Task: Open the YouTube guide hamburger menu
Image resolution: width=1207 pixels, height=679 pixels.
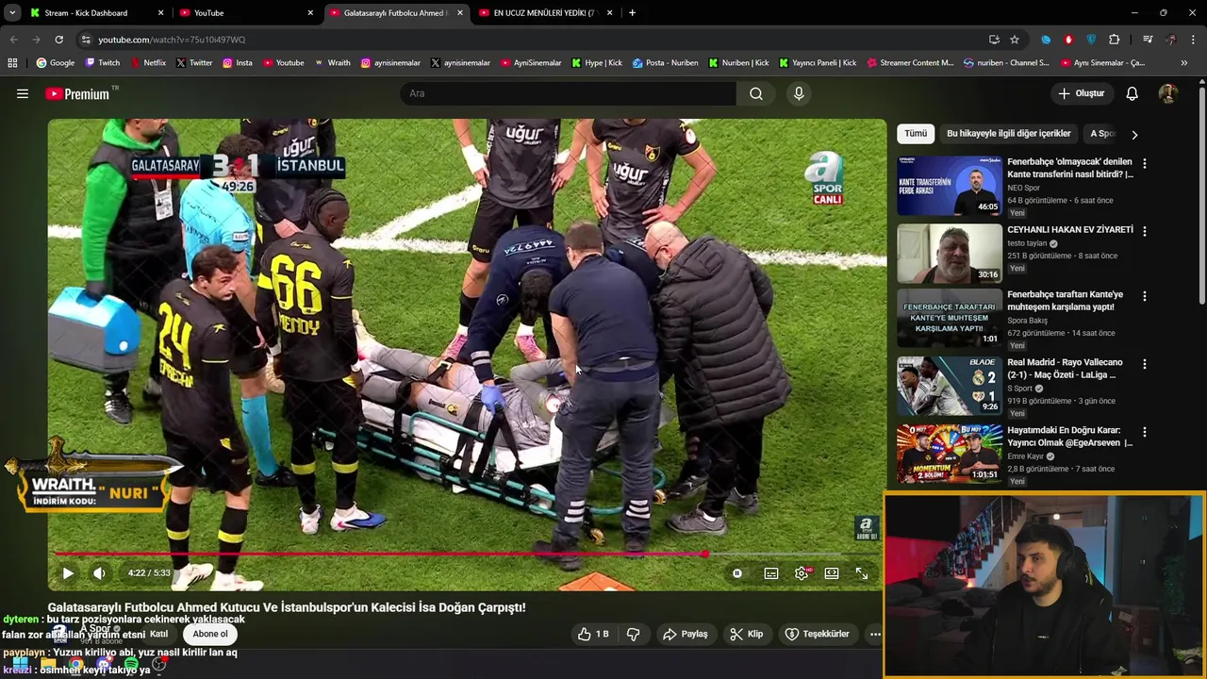Action: 23,93
